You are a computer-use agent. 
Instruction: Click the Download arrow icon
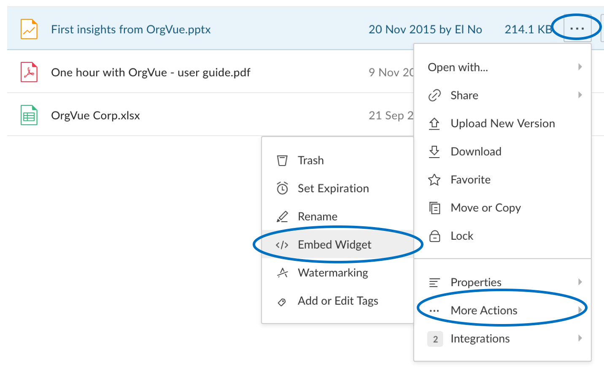click(x=434, y=152)
